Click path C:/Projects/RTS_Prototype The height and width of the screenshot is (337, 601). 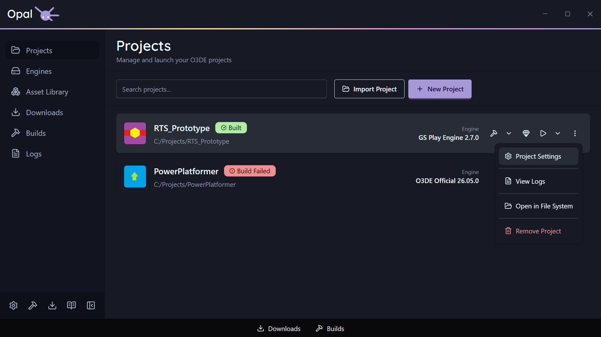click(x=191, y=141)
